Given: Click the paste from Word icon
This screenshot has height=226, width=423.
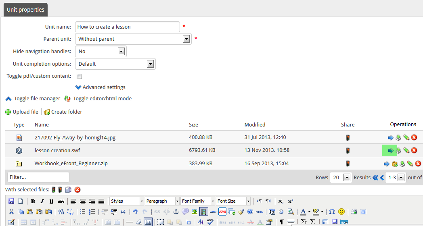Looking at the screenshot, I should 48,212.
